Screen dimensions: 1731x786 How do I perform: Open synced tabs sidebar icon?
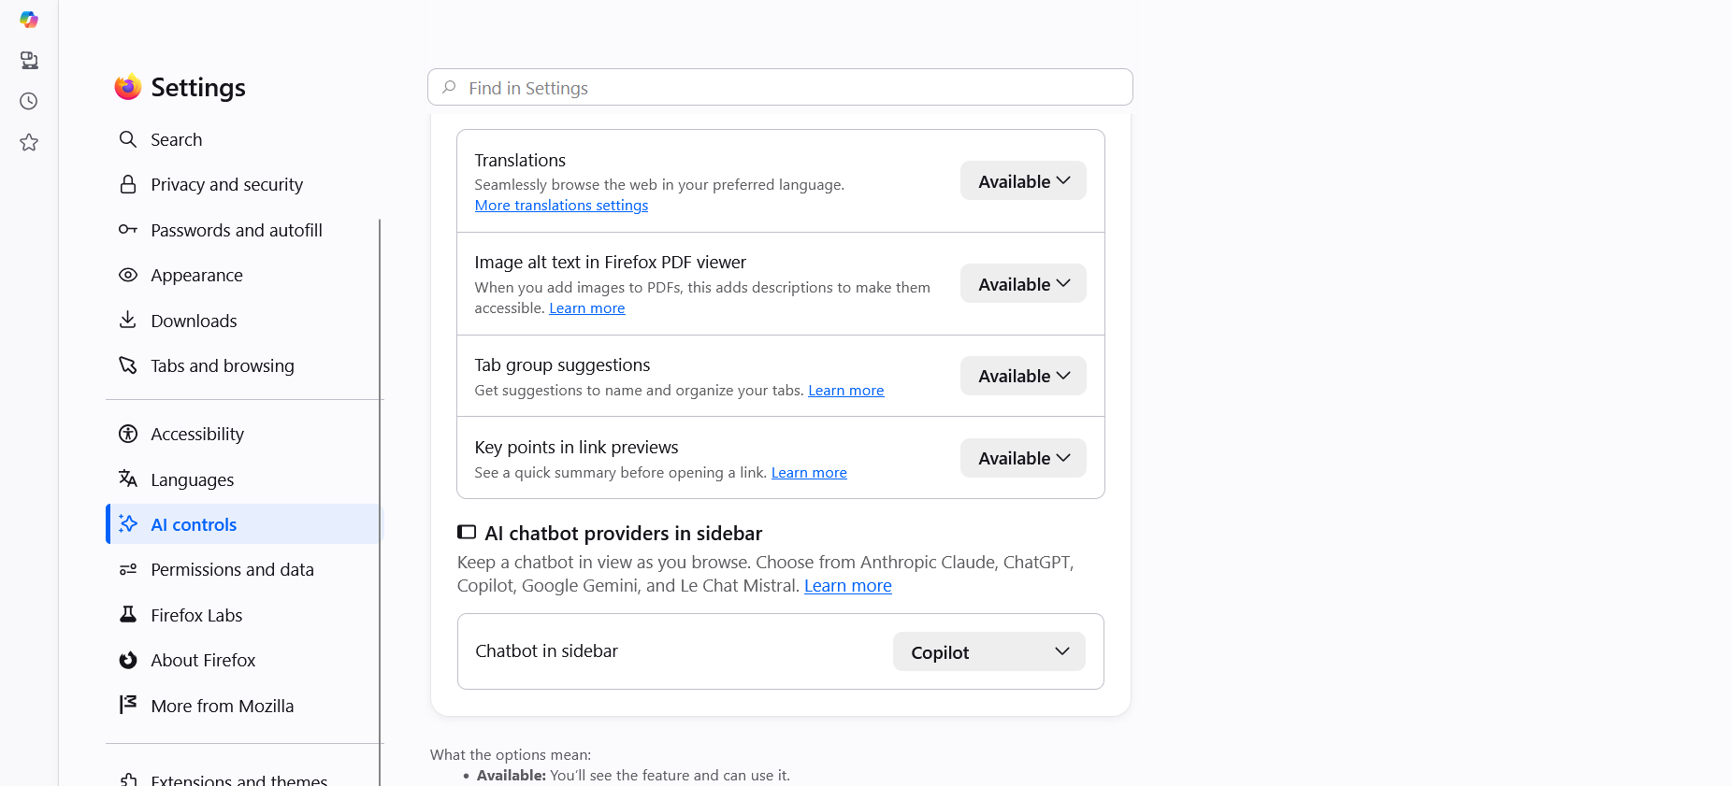29,61
